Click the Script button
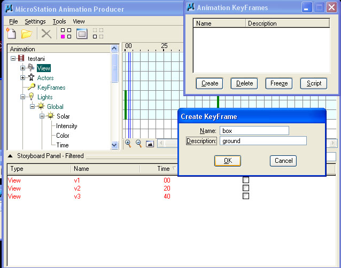Viewport: 341px width, 268px height. click(x=314, y=83)
